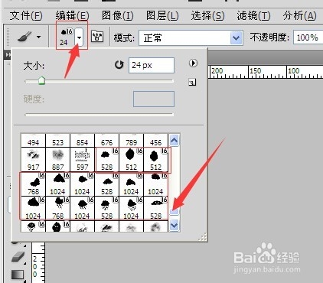Open the 选择(S) menu

[208, 16]
